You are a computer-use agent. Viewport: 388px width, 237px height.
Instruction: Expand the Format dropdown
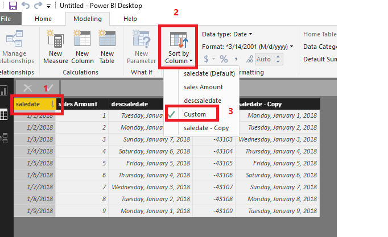click(247, 47)
